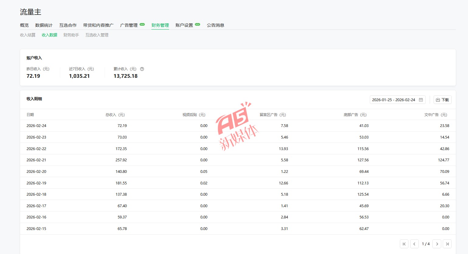Screen dimensions: 468x254
Task: Open the 财务助手 sub-tab
Action: click(71, 35)
